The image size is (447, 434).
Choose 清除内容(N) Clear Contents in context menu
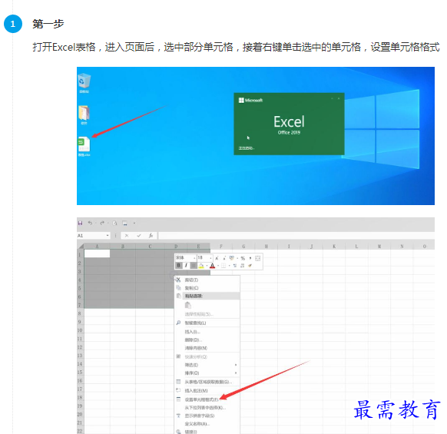click(207, 348)
